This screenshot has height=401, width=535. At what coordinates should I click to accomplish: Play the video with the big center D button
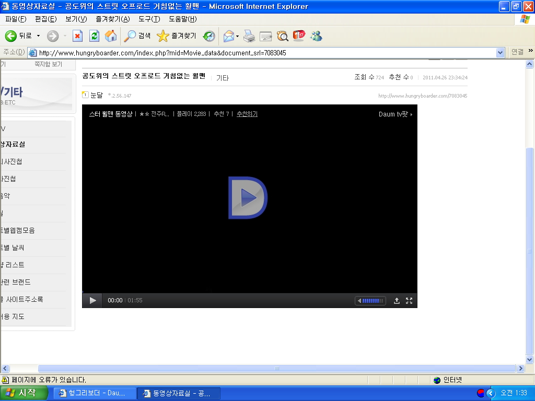(x=248, y=197)
